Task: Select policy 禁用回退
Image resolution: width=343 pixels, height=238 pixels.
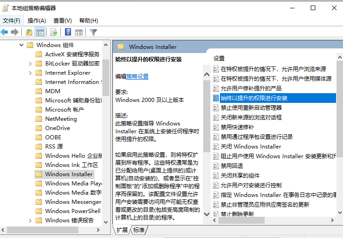Action: pyautogui.click(x=228, y=166)
